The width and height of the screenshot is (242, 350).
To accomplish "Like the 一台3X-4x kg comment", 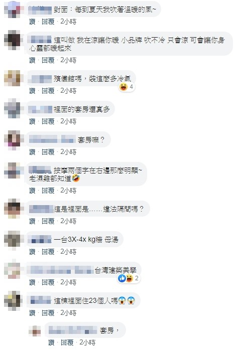I will click(x=33, y=252).
